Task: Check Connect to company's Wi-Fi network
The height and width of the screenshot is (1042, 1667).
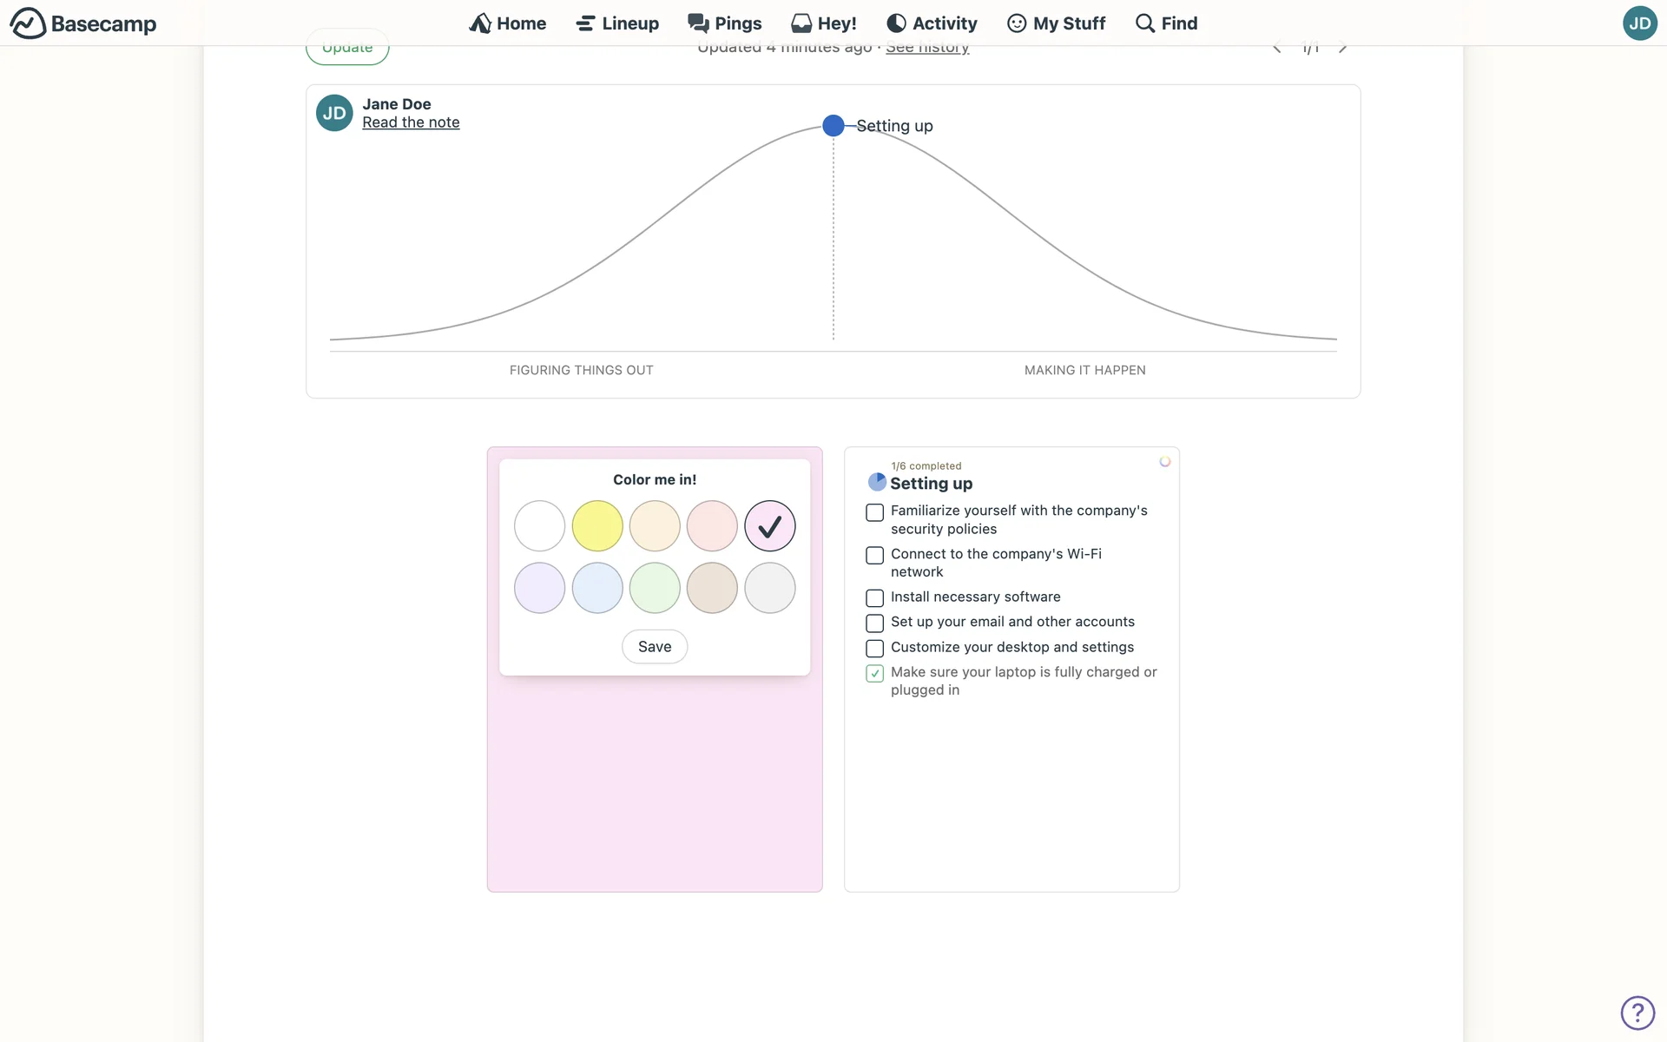Action: click(x=875, y=556)
